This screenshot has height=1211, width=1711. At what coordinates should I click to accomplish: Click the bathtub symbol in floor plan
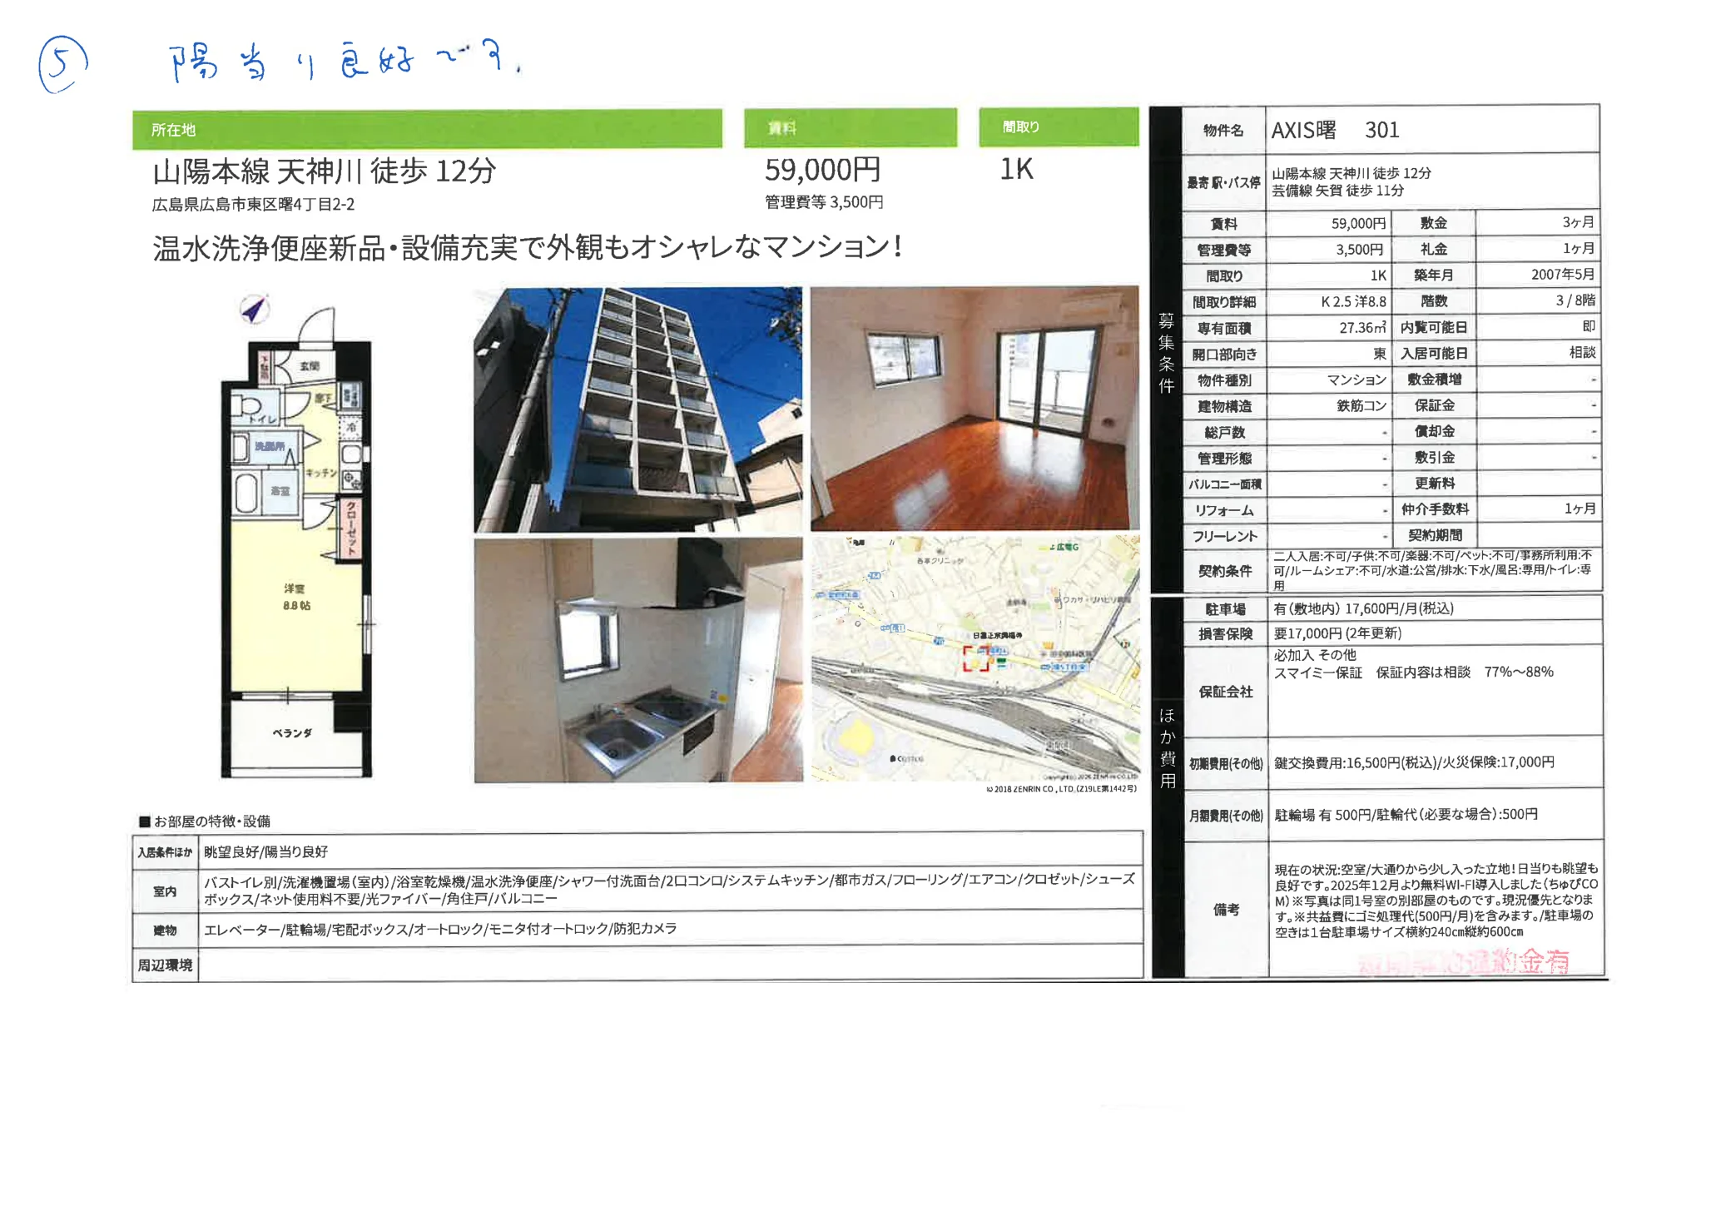point(245,493)
